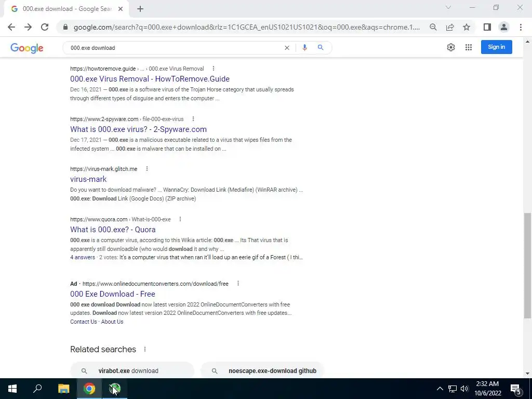Open more options for the onlinedocumentconverters ad
This screenshot has width=532, height=399.
[x=238, y=283]
